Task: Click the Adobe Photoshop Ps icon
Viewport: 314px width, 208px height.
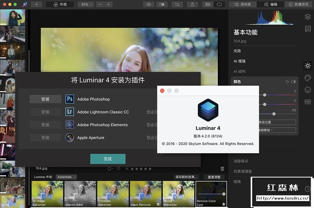Action: pos(70,99)
